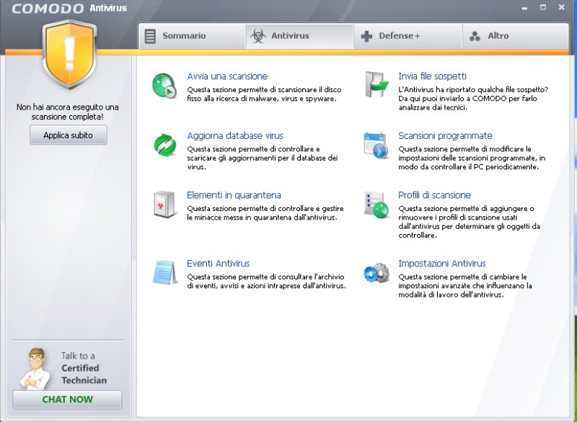Screen dimensions: 577x422
Task: Click the Talk to a Certified Technician text
Action: (x=84, y=368)
